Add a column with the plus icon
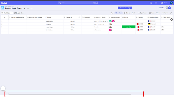The width and height of the screenshot is (174, 97). [x=171, y=19]
